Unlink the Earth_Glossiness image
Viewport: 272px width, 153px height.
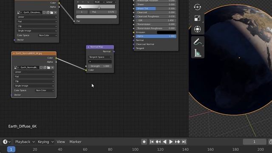tap(55, 12)
